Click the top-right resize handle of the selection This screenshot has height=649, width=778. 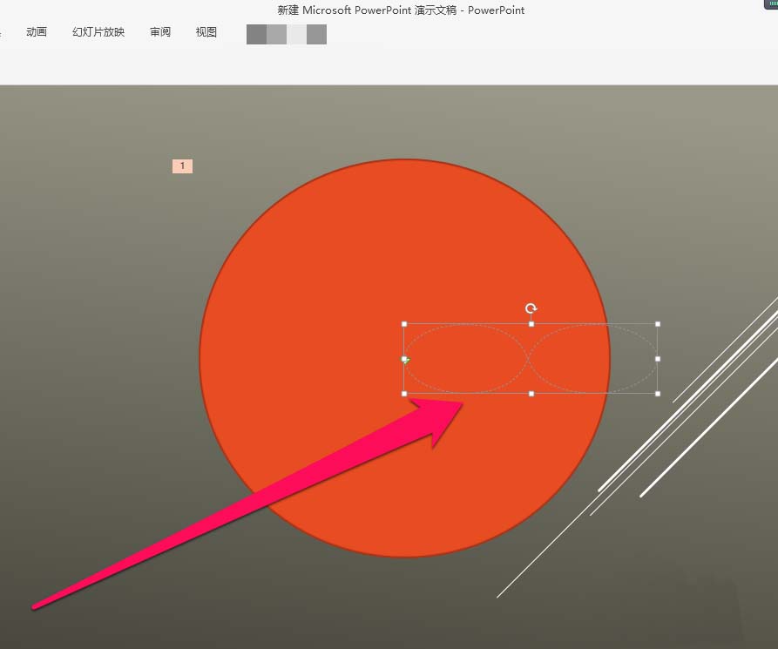pos(658,324)
